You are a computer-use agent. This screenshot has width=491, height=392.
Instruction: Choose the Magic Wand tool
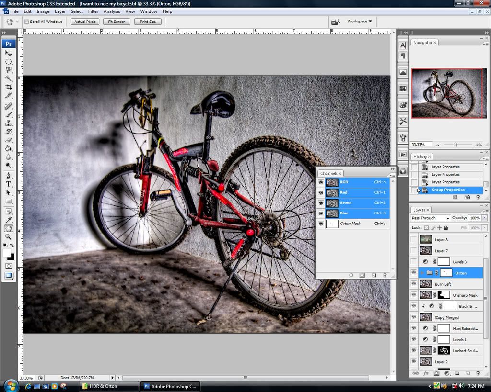[x=9, y=78]
